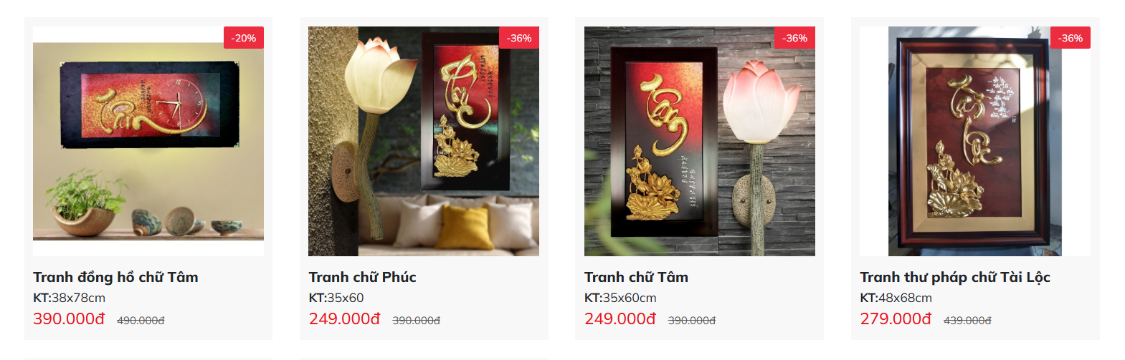Click the struck-through 490.000đ old price
The width and height of the screenshot is (1125, 360).
click(141, 321)
